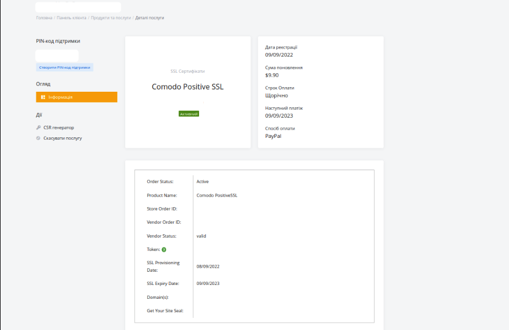Click the Order Status Active value
This screenshot has height=330, width=509.
click(x=203, y=181)
